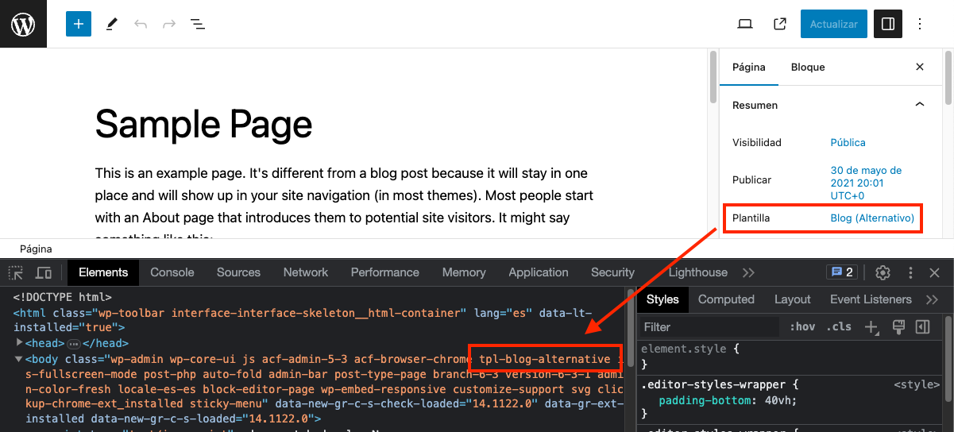The width and height of the screenshot is (954, 432).
Task: Click the Actualizar button
Action: tap(833, 24)
